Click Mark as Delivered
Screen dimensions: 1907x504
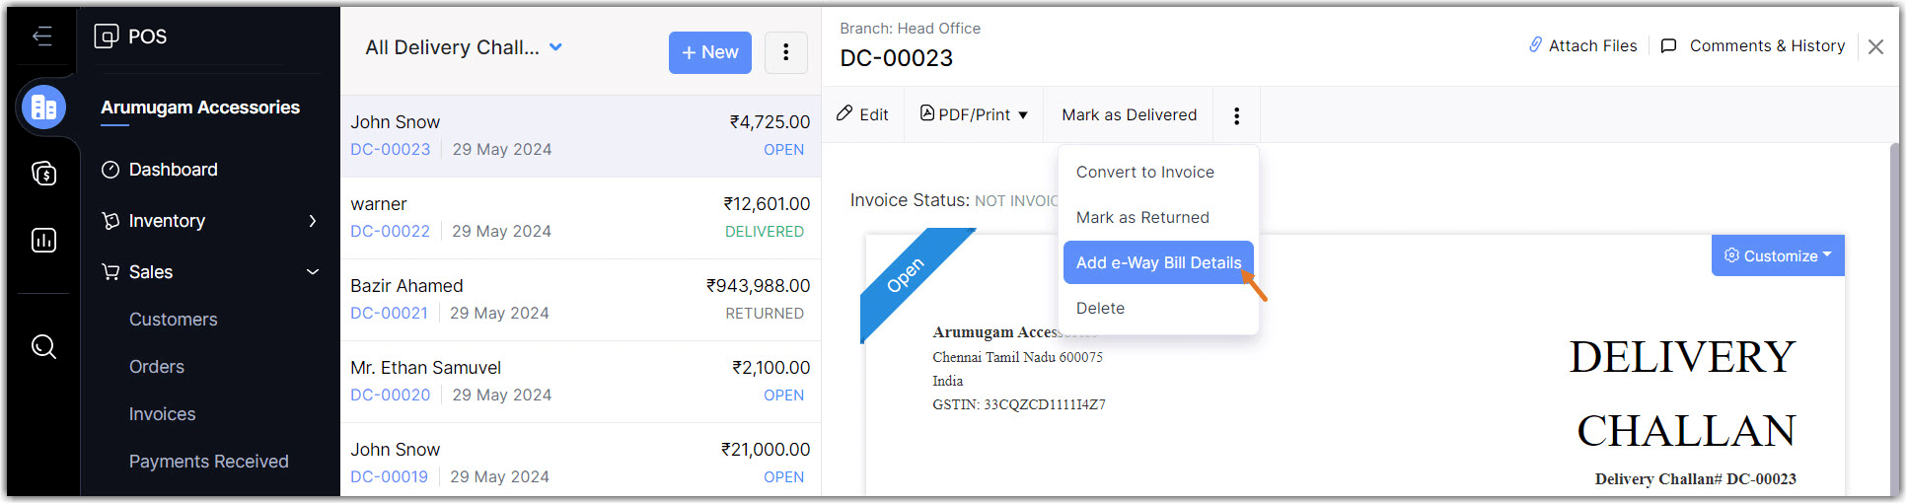[1129, 114]
